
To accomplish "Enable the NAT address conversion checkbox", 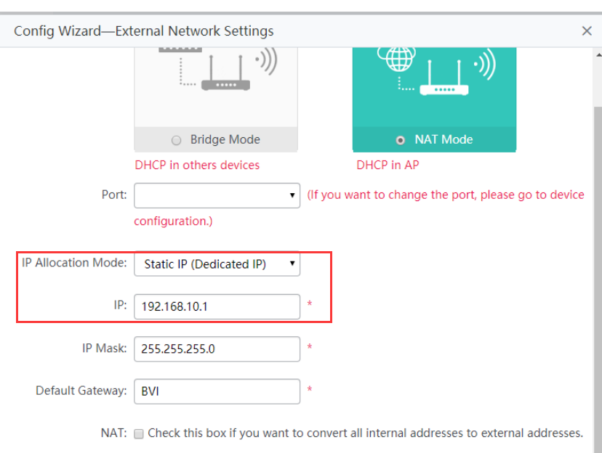I will pos(139,434).
